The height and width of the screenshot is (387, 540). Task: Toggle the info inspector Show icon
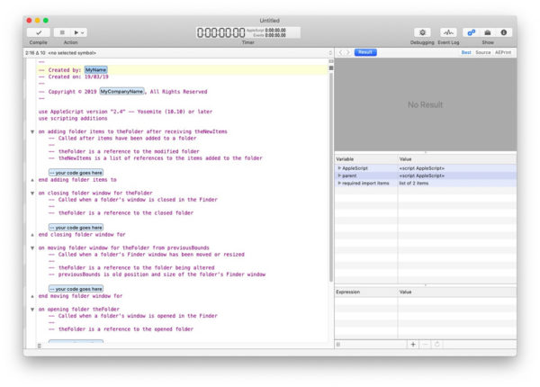point(503,32)
